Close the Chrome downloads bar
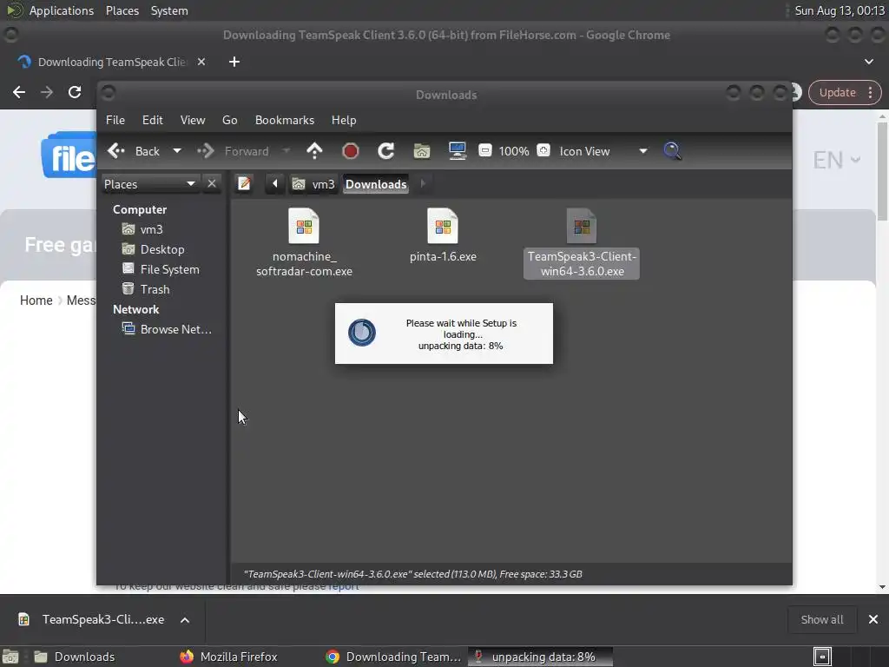 tap(873, 619)
